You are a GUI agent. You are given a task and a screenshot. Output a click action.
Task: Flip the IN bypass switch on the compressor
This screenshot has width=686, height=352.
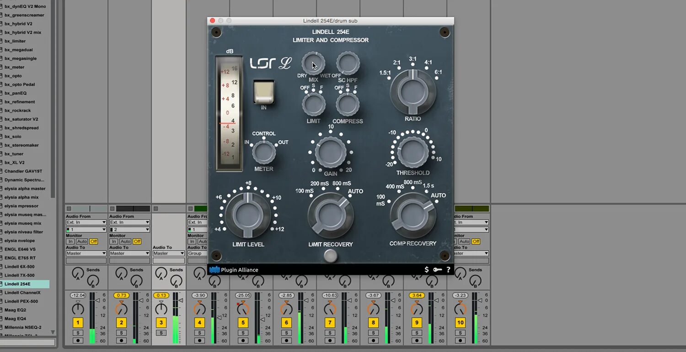click(x=264, y=92)
